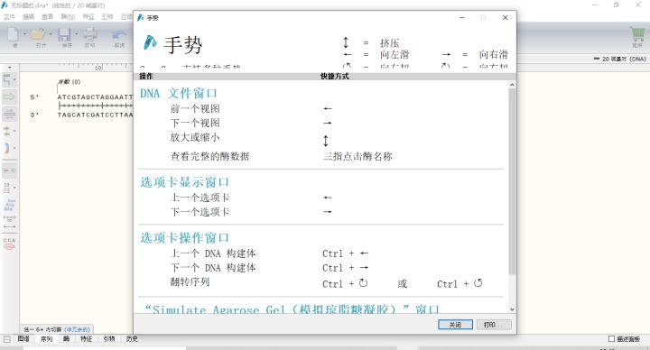
Task: Click the SnapGene logo in gestures dialog
Action: 150,42
